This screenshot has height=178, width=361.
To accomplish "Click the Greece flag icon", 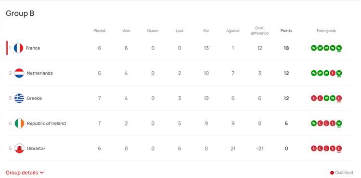I will [x=19, y=98].
